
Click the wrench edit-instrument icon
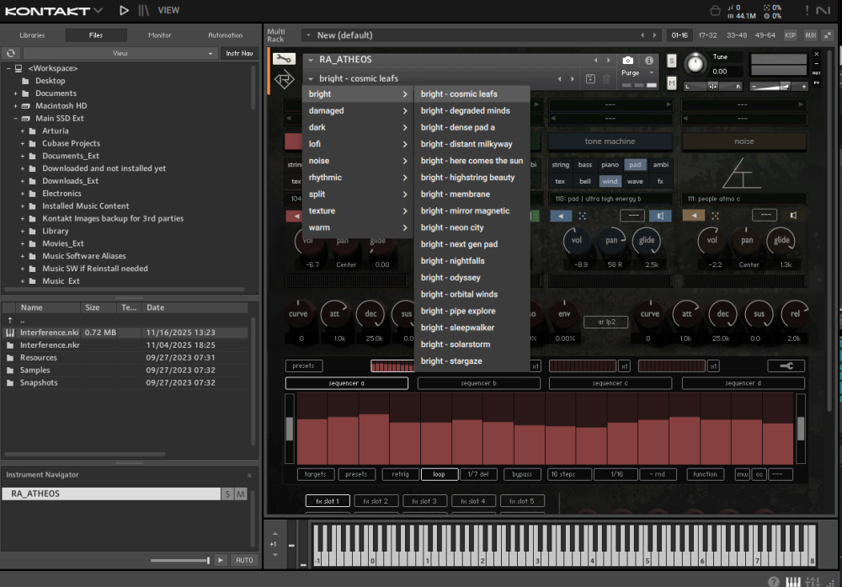click(x=284, y=60)
